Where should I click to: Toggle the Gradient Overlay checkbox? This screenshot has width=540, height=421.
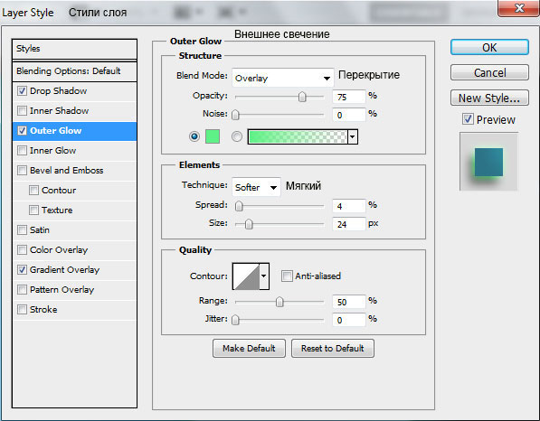(22, 269)
